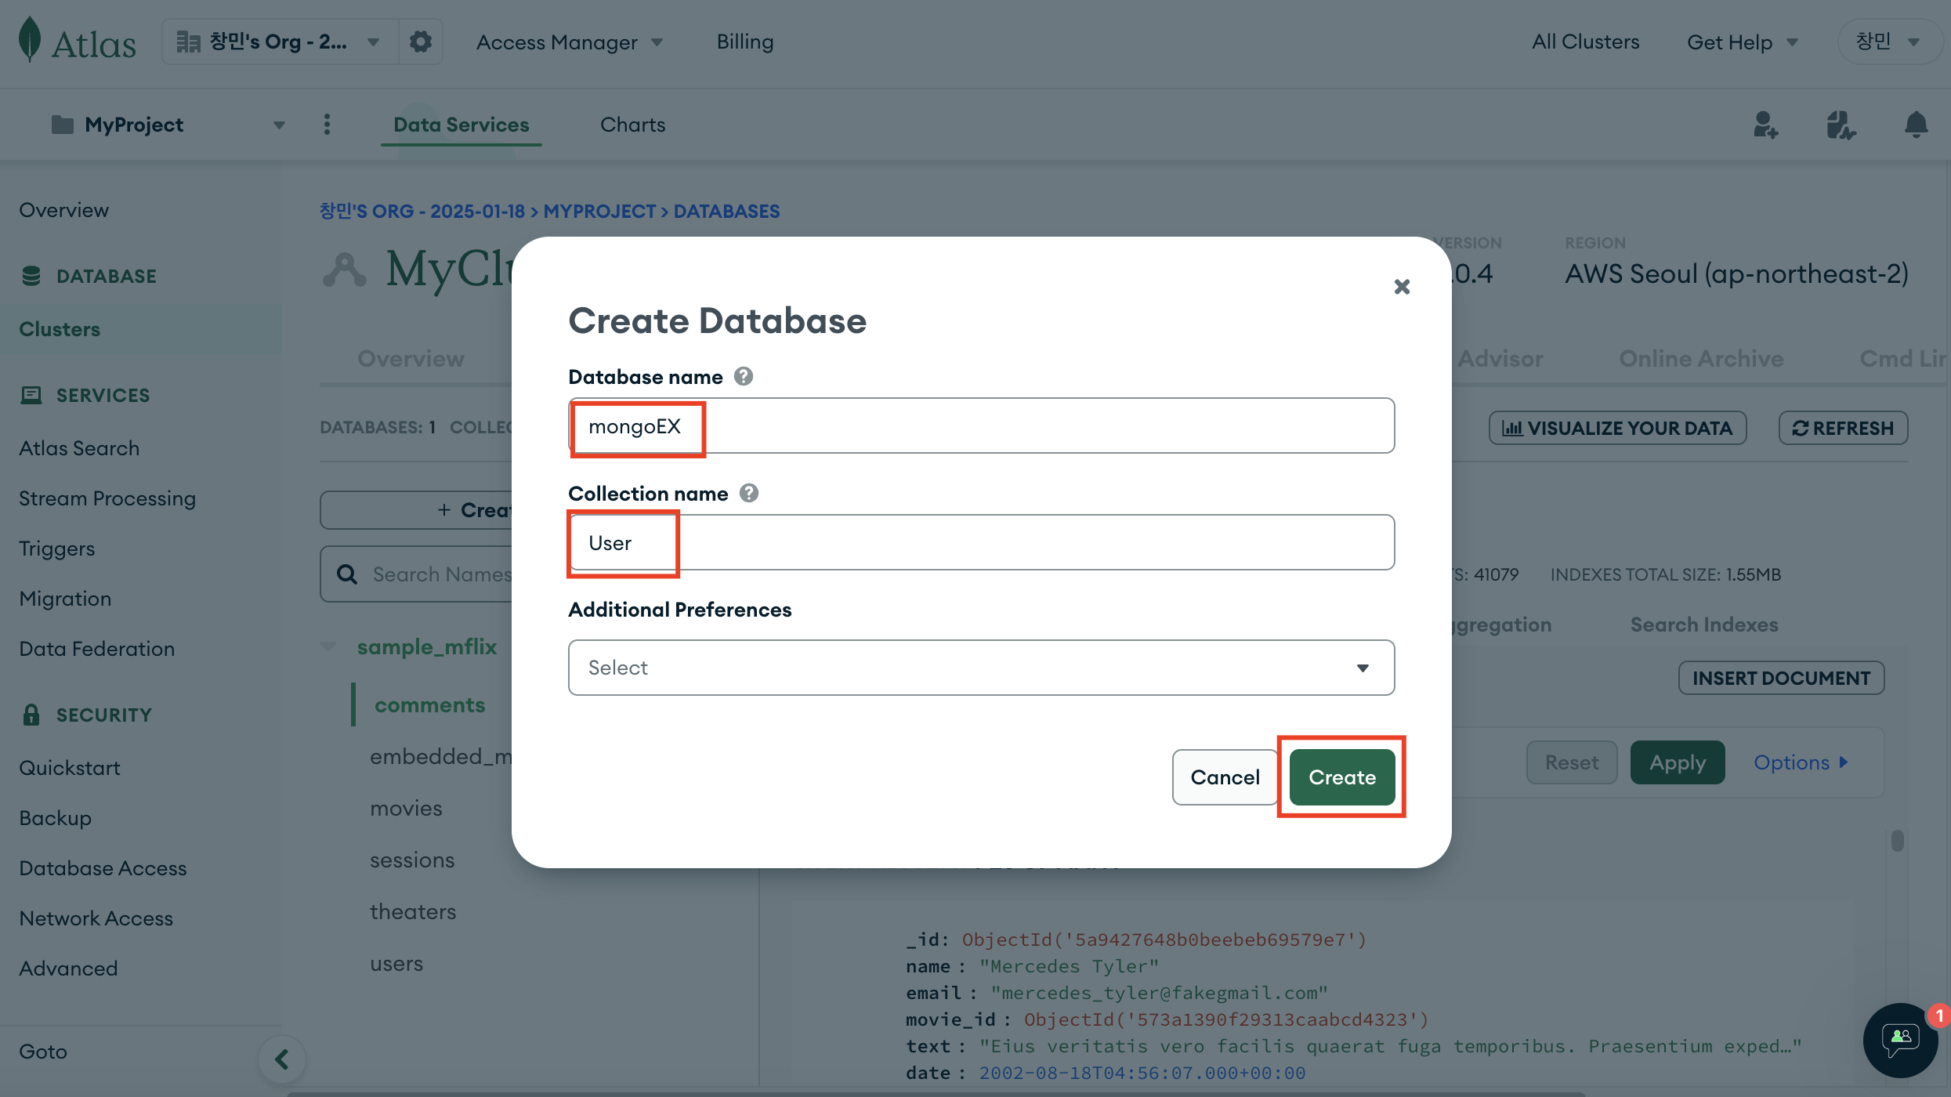Open the Get Help dropdown
The image size is (1951, 1097).
(x=1742, y=42)
